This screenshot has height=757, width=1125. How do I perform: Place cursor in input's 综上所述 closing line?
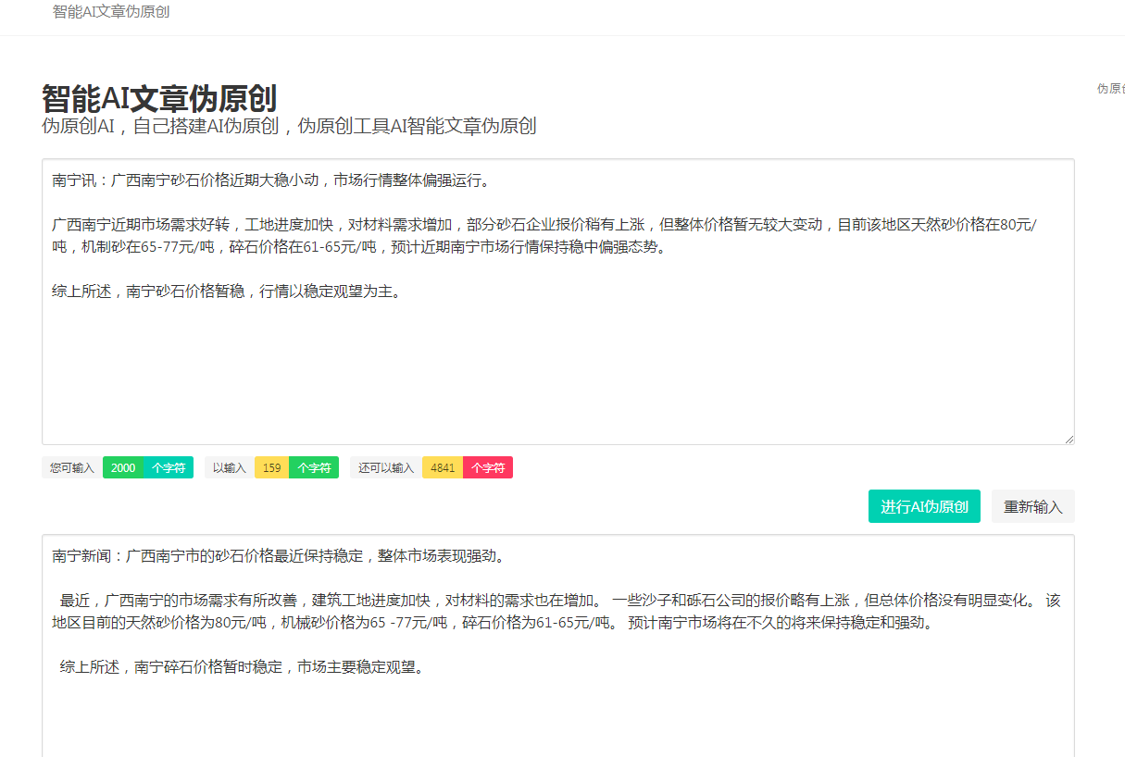click(x=227, y=292)
